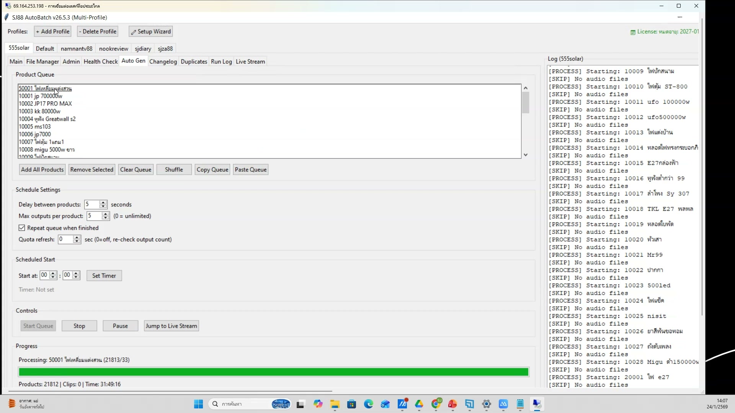The image size is (735, 413).
Task: Click the green license icon
Action: (633, 32)
